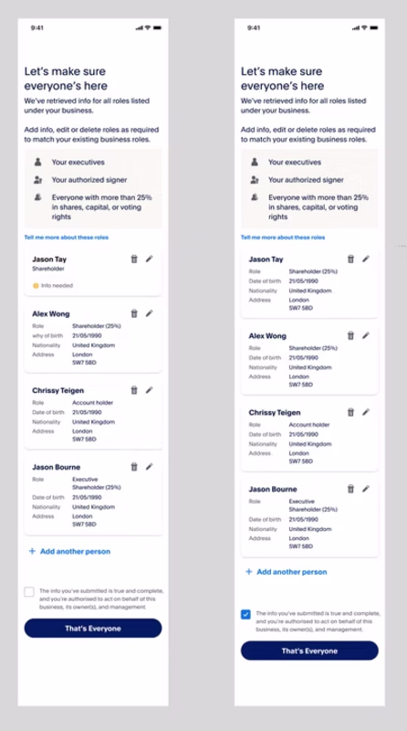
Task: Edit Jason Tay with info needed
Action: coord(149,259)
